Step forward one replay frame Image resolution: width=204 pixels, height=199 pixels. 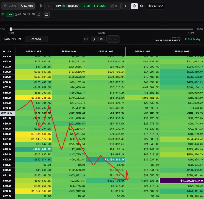pos(102,39)
